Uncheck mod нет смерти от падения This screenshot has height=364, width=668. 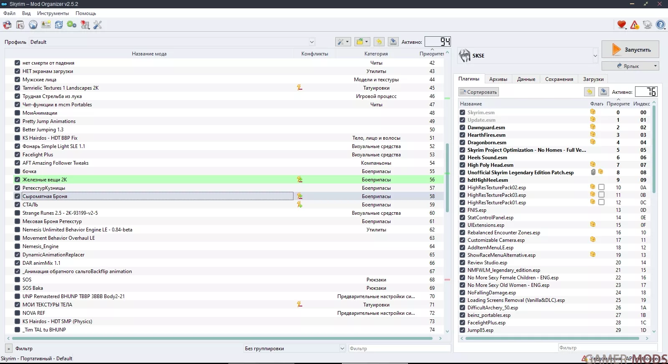17,63
